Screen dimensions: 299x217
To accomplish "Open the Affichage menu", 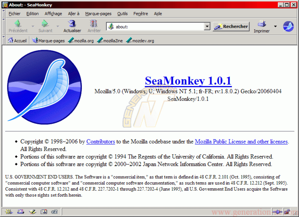I will coord(53,14).
